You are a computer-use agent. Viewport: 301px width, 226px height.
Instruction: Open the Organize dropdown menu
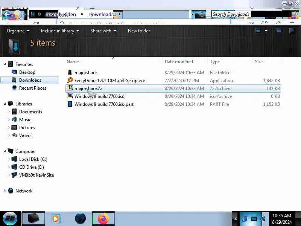18,31
